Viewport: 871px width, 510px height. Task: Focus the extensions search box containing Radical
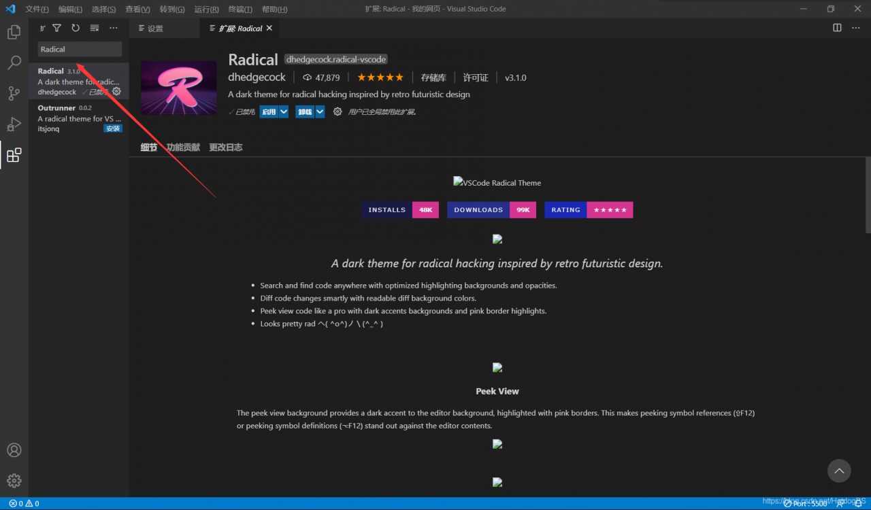(80, 49)
